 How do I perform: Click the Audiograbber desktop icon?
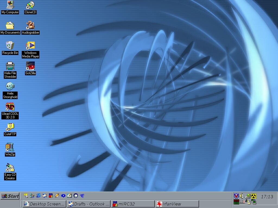pyautogui.click(x=30, y=25)
